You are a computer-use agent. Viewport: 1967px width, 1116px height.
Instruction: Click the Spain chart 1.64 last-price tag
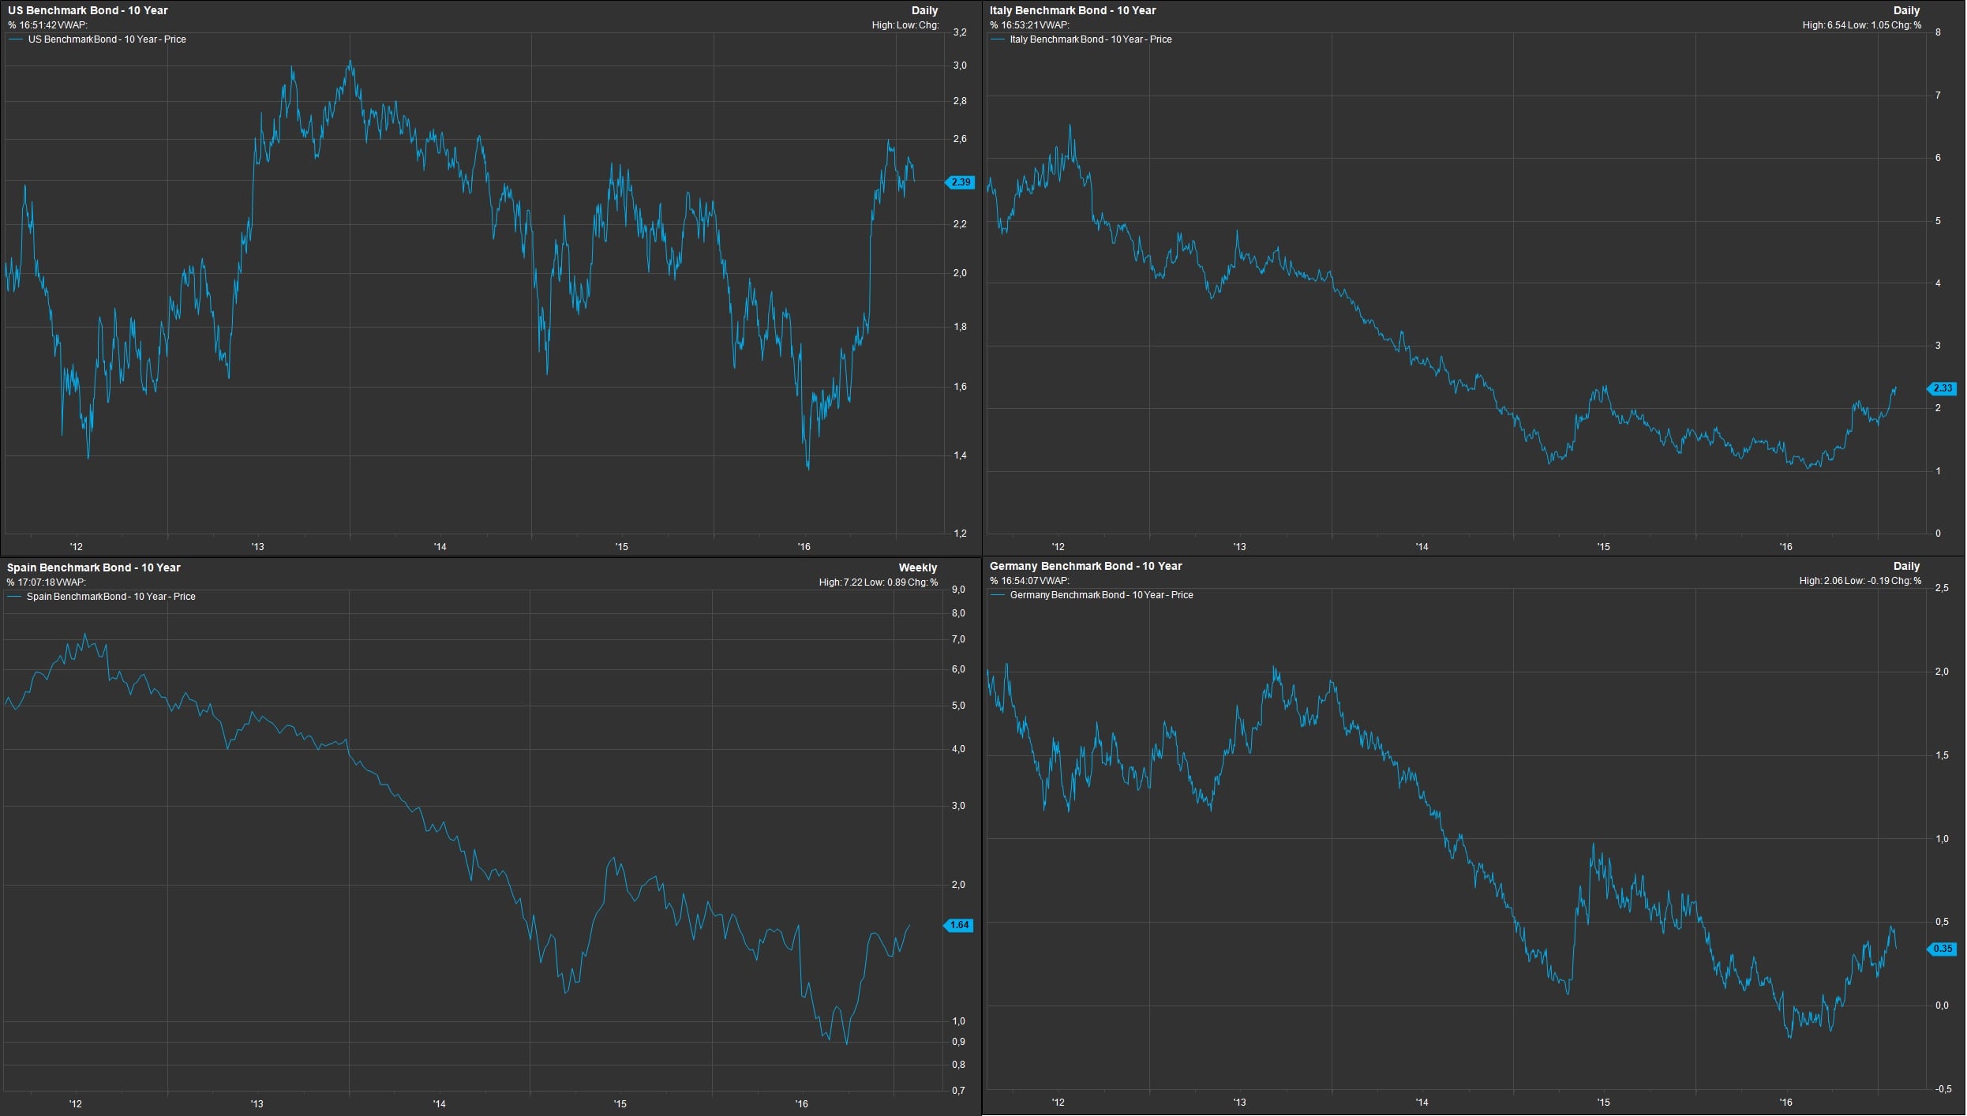959,925
